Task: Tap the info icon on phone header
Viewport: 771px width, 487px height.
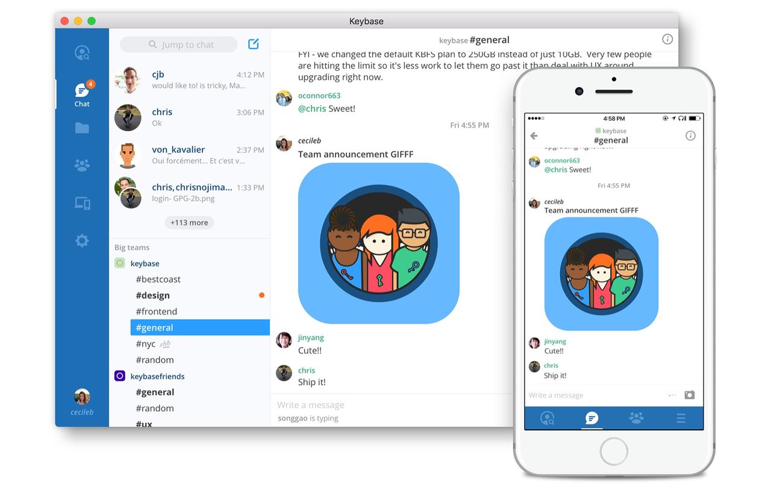Action: click(x=691, y=136)
